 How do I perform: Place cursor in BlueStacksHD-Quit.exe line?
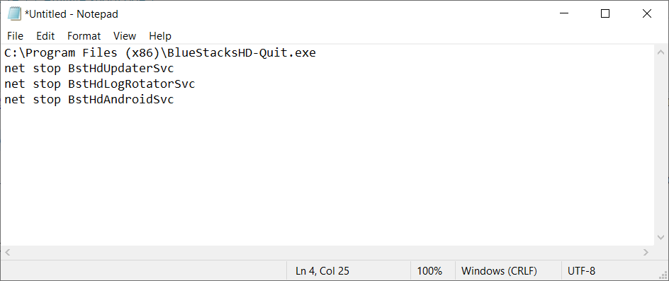pyautogui.click(x=160, y=53)
